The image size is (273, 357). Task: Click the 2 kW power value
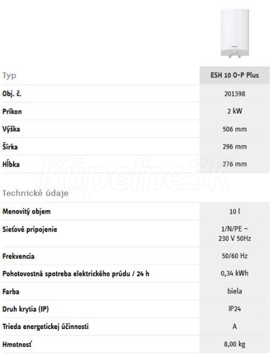(234, 111)
